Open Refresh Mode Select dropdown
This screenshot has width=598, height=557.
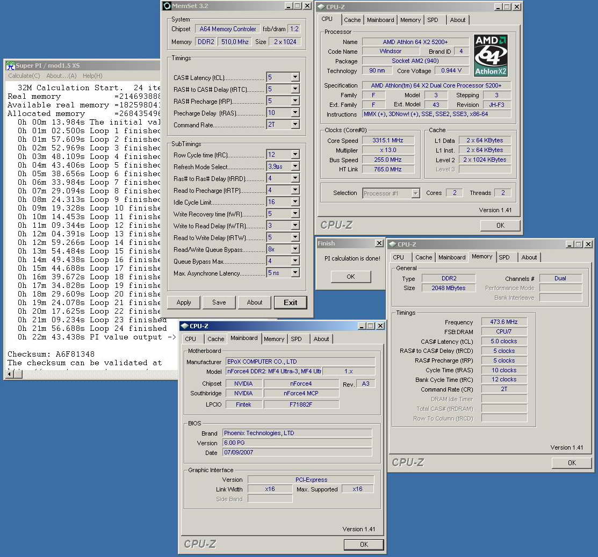(x=295, y=167)
